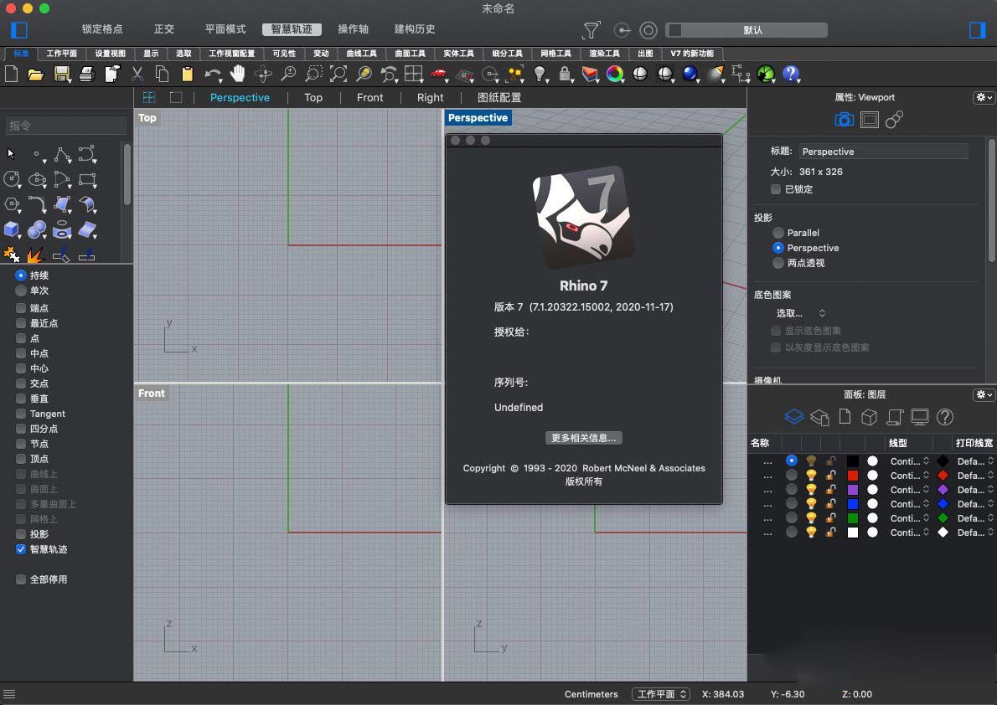Open the linetype dropdown of the red layer
997x705 pixels.
coord(910,476)
